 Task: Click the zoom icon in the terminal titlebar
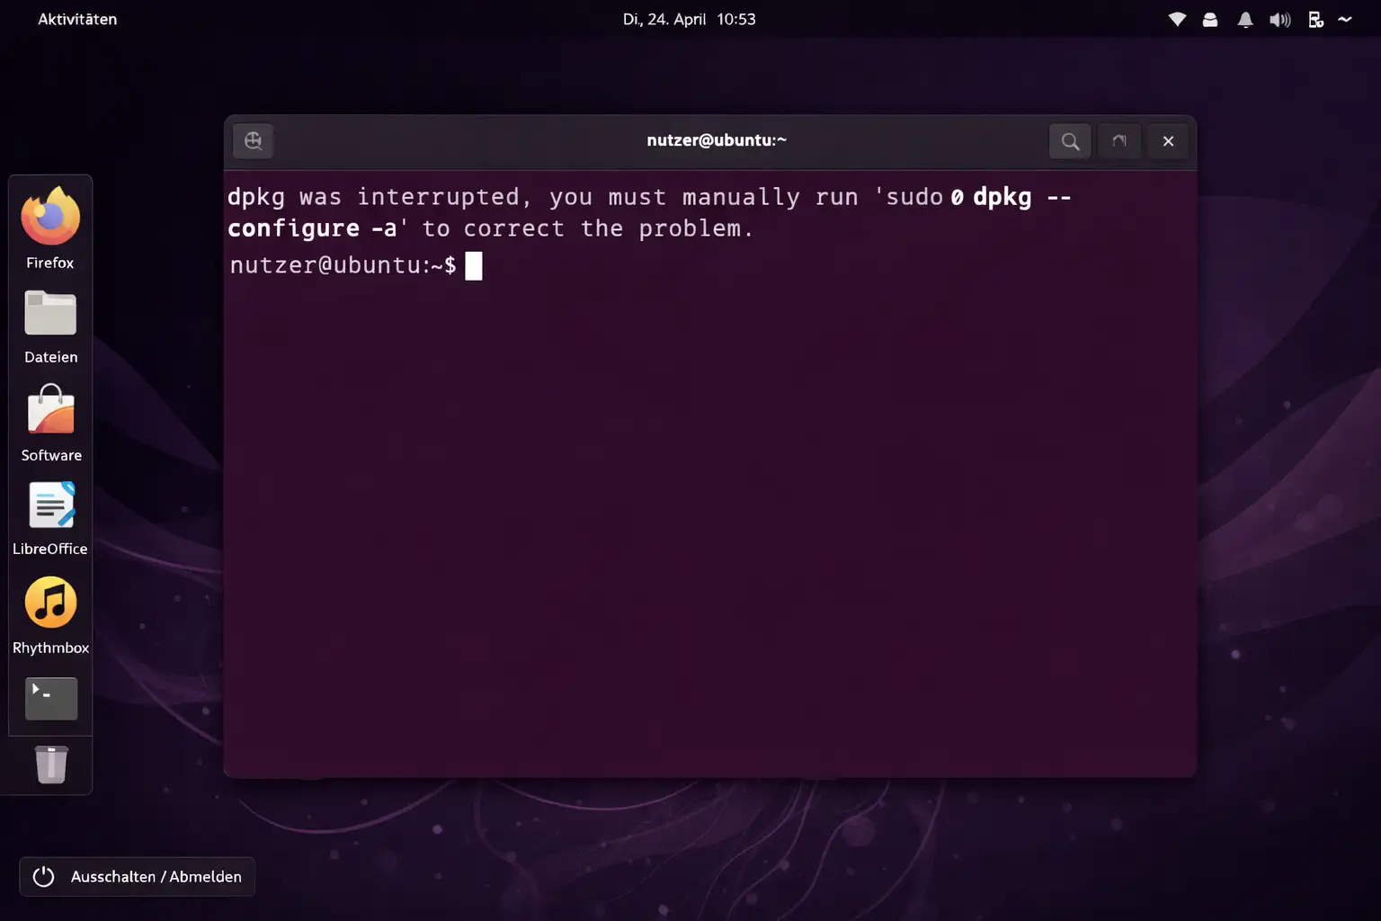pos(254,140)
